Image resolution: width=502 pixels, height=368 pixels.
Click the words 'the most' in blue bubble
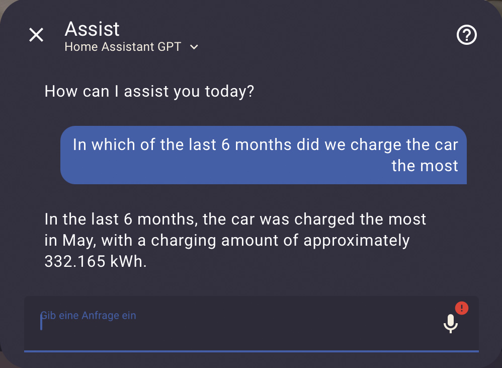[x=425, y=166]
